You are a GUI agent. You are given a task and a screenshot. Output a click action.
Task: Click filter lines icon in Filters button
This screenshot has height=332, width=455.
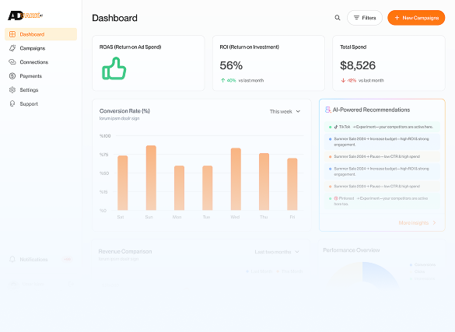(x=356, y=18)
